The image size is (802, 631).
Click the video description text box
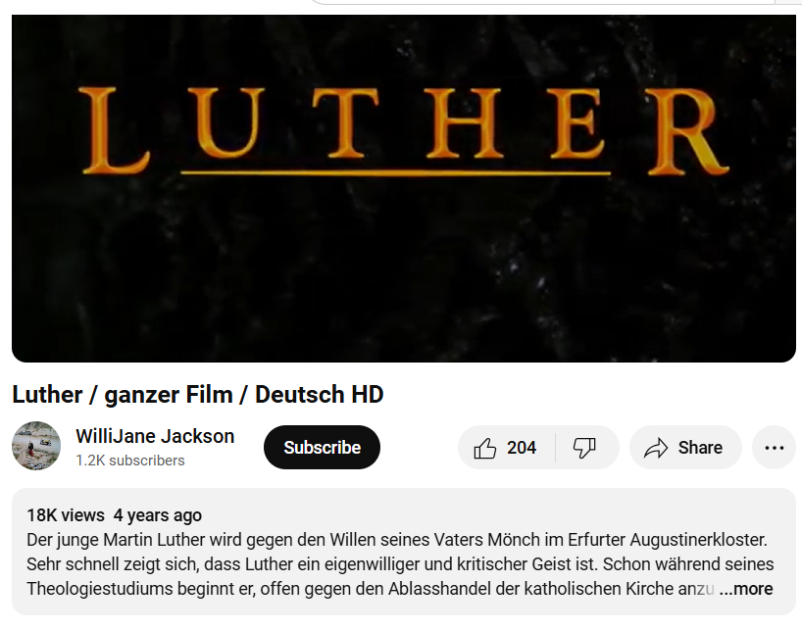coord(404,552)
